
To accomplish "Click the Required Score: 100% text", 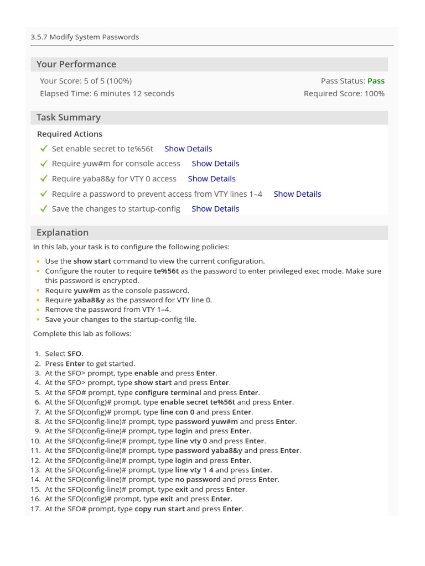I will (x=344, y=93).
